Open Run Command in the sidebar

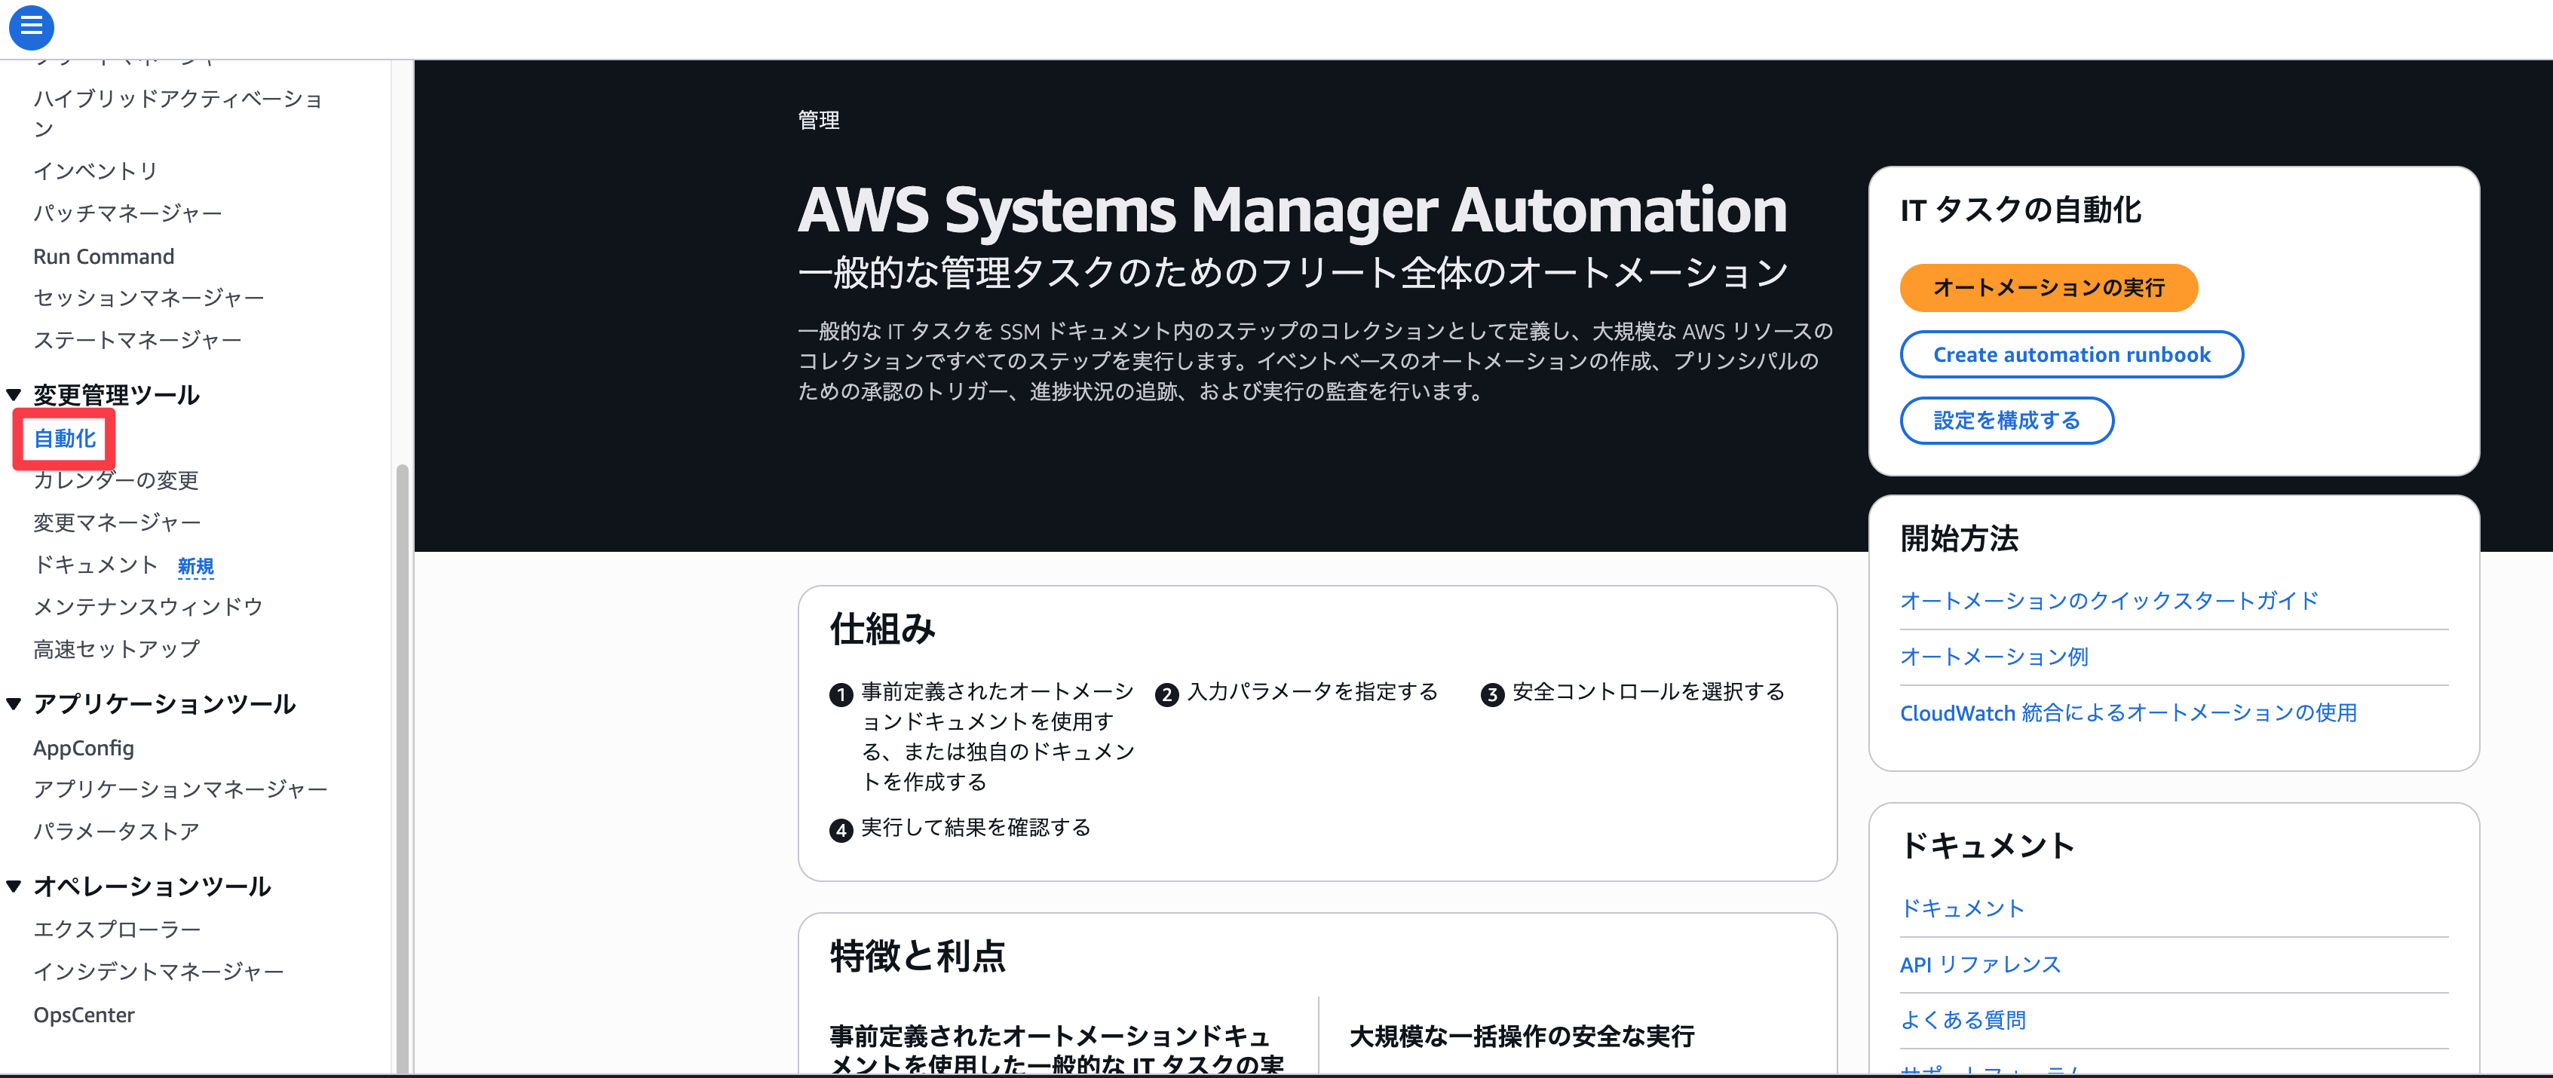tap(103, 256)
